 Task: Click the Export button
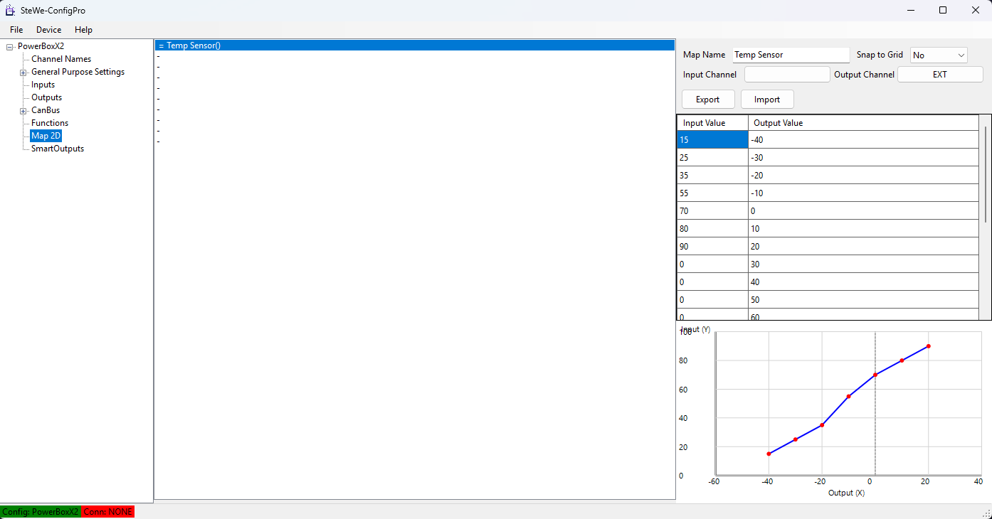707,100
